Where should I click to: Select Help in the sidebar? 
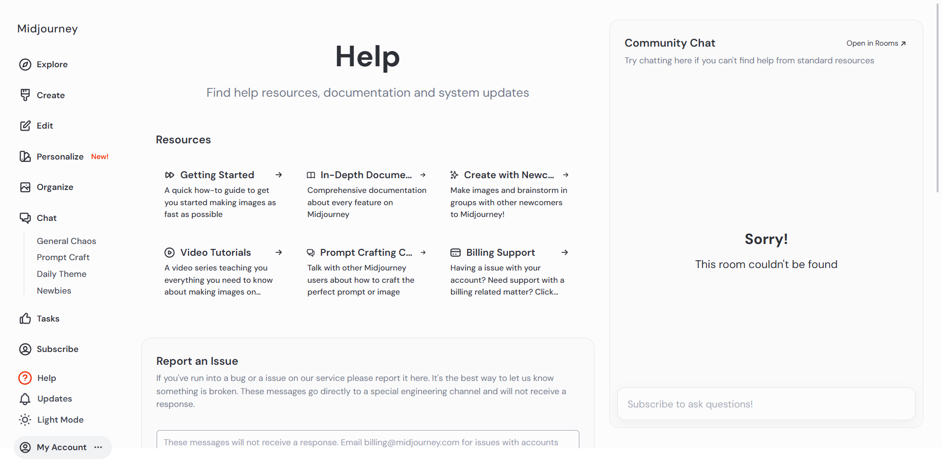pyautogui.click(x=47, y=378)
